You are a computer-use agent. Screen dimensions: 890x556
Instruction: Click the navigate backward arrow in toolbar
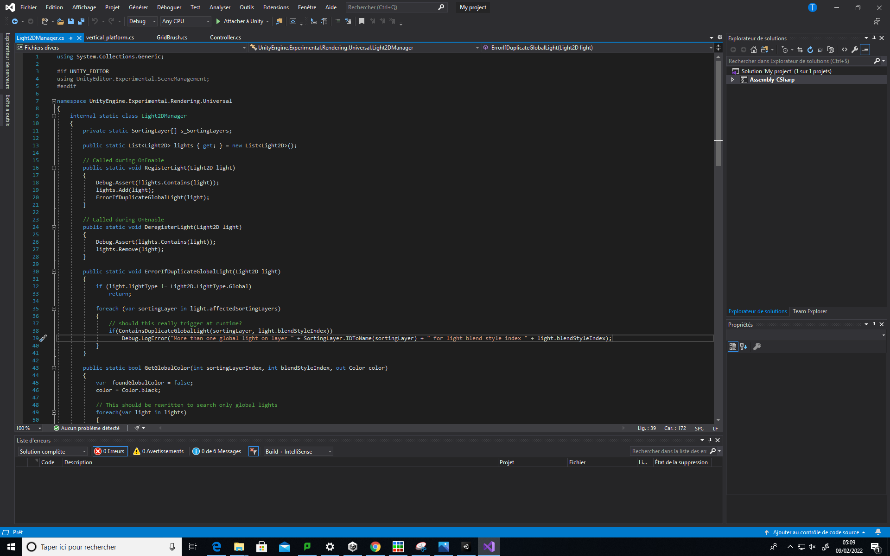click(15, 21)
